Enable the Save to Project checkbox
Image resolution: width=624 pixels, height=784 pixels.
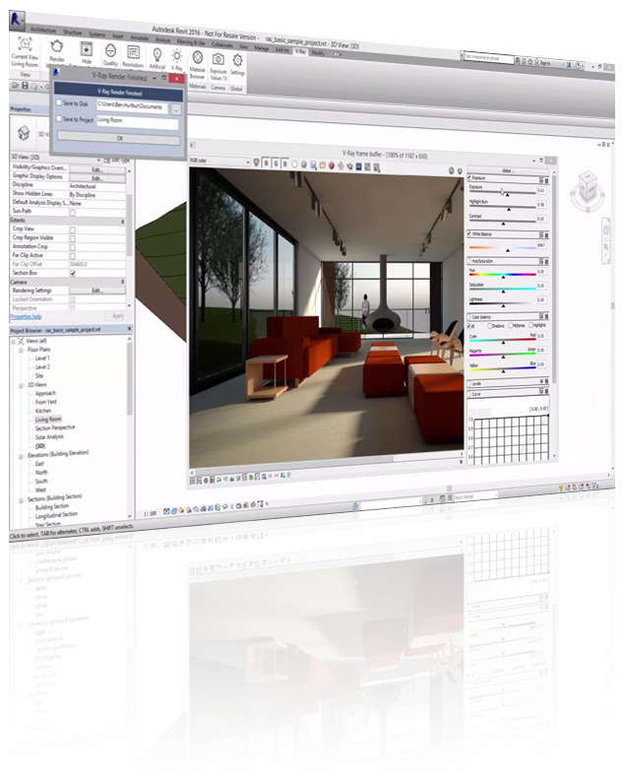click(x=59, y=119)
